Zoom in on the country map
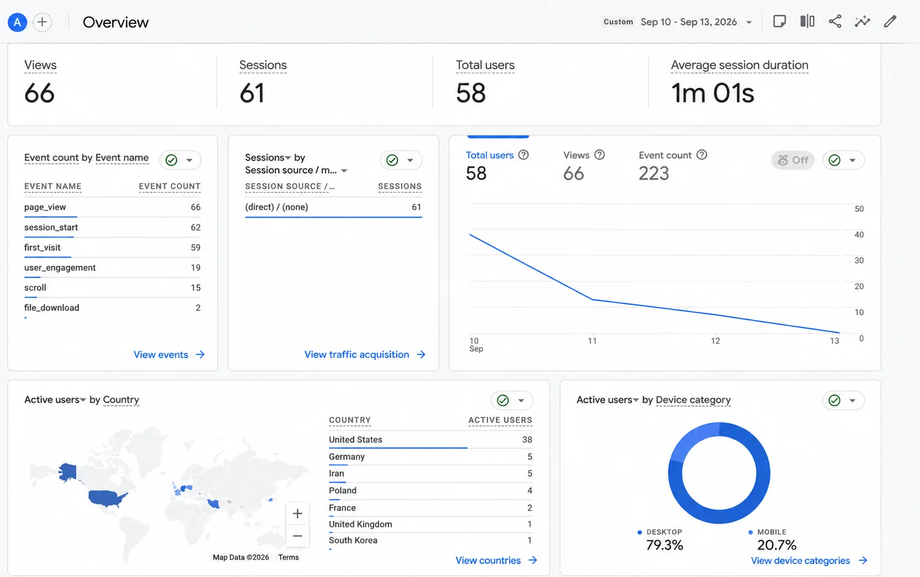The width and height of the screenshot is (920, 577). pyautogui.click(x=298, y=514)
